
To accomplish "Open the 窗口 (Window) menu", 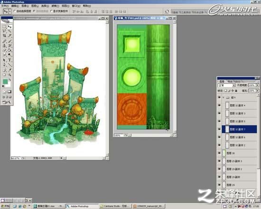I will (x=76, y=6).
